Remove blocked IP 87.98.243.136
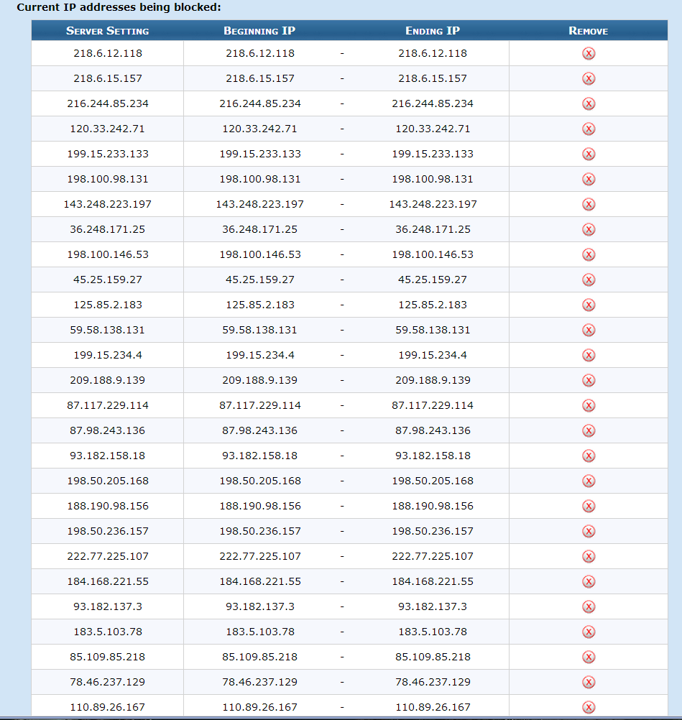 [589, 430]
